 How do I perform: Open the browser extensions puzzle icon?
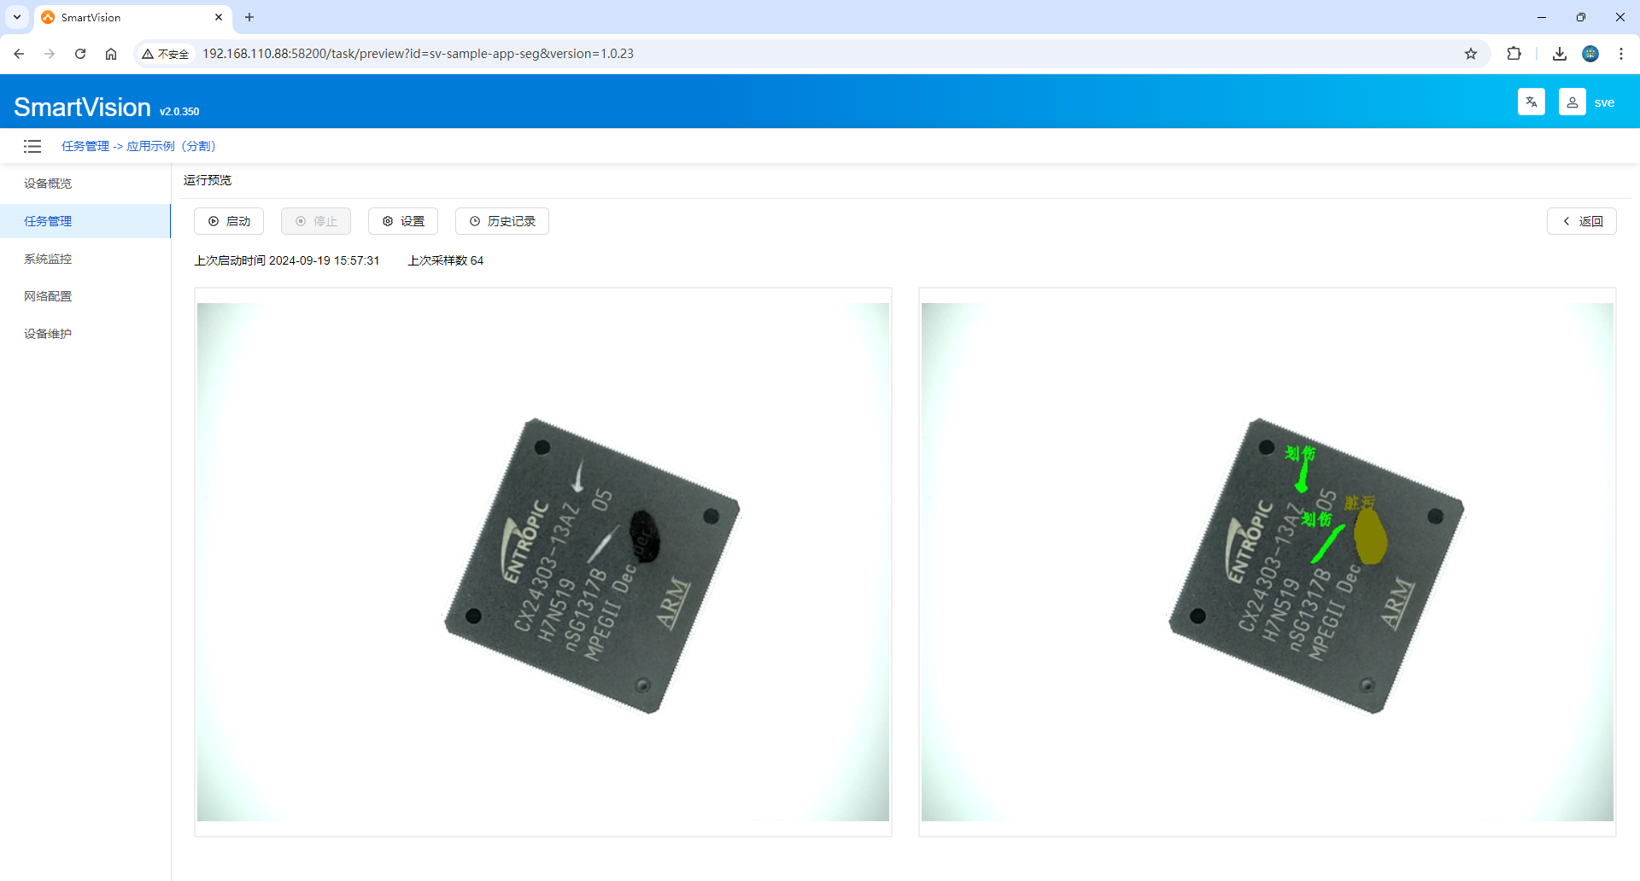point(1514,54)
